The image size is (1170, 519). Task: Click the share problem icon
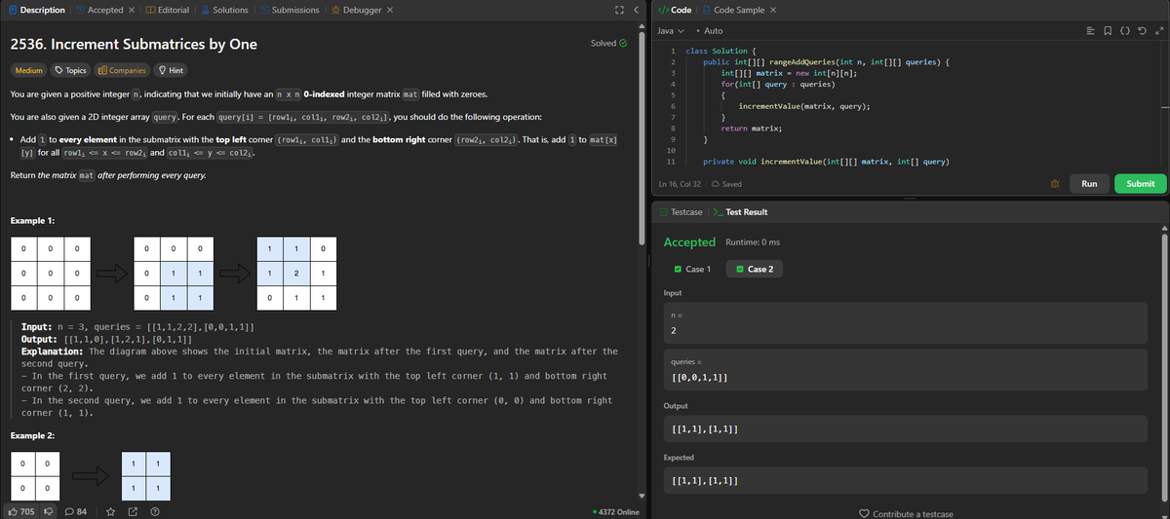coord(132,511)
